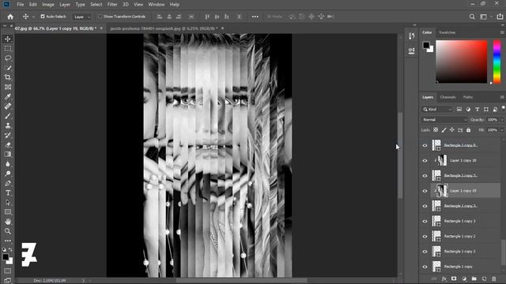Screen dimensions: 506x284
Task: Select the Pen tool
Action: [x=8, y=183]
